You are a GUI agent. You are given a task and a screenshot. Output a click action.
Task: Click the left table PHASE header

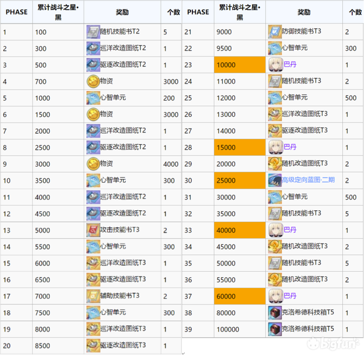click(16, 12)
